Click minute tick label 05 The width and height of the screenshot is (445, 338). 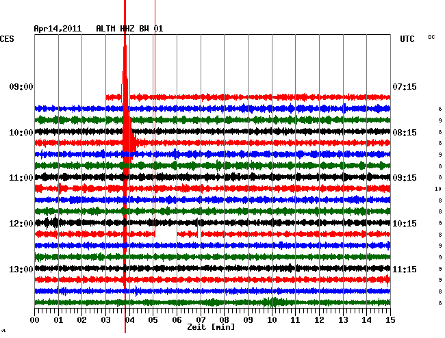153,320
